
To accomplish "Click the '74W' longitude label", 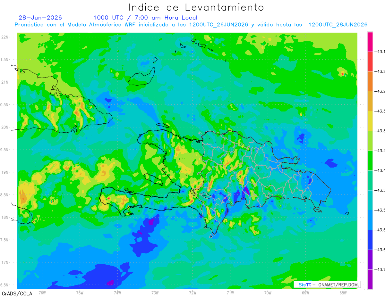I will (117, 293).
